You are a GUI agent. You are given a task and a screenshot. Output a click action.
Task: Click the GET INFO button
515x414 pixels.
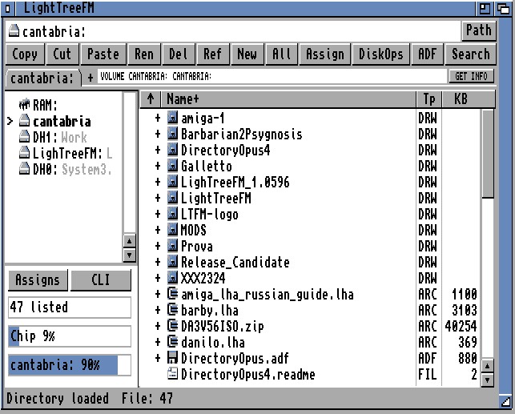click(471, 77)
